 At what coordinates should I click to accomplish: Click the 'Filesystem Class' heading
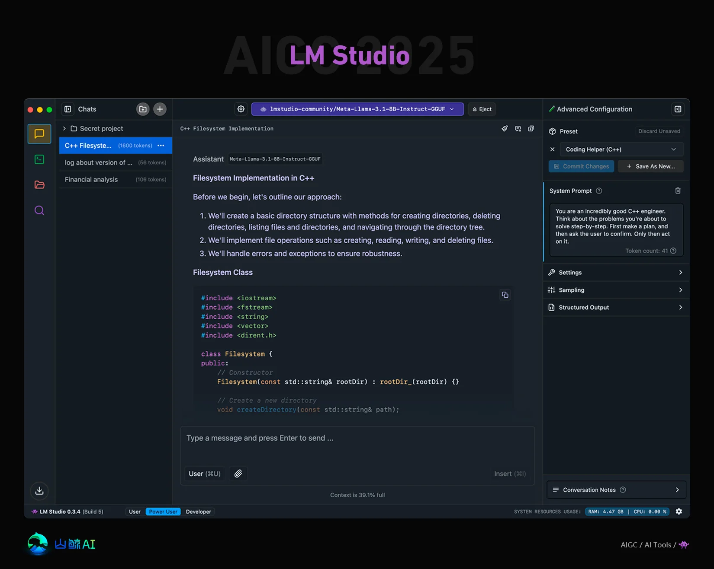223,273
